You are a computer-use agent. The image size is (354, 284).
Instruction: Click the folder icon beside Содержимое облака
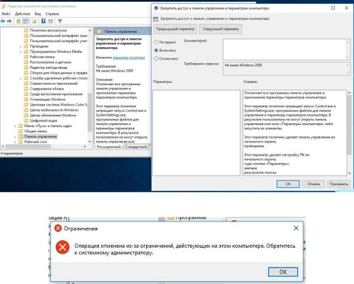pyautogui.click(x=26, y=89)
